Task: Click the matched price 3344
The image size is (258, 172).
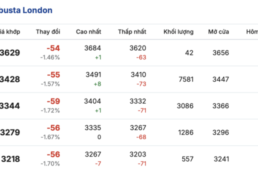Action: pyautogui.click(x=11, y=106)
